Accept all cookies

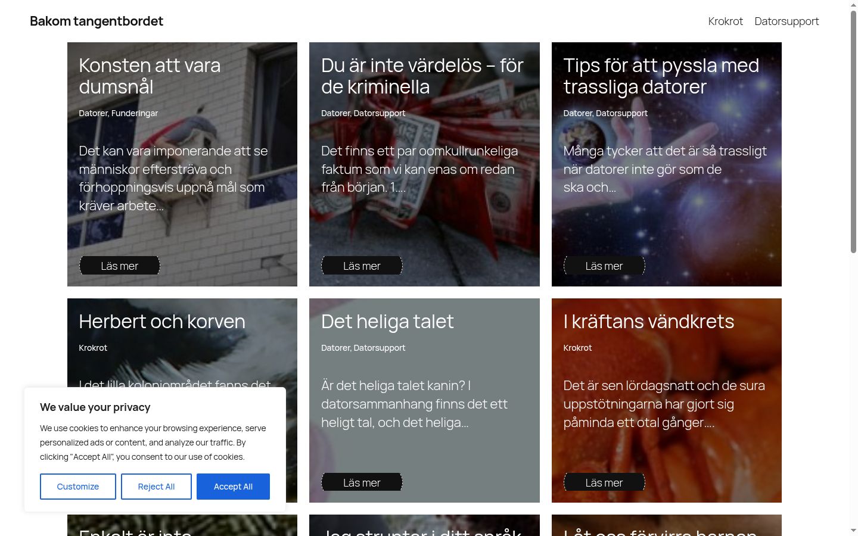pos(233,487)
